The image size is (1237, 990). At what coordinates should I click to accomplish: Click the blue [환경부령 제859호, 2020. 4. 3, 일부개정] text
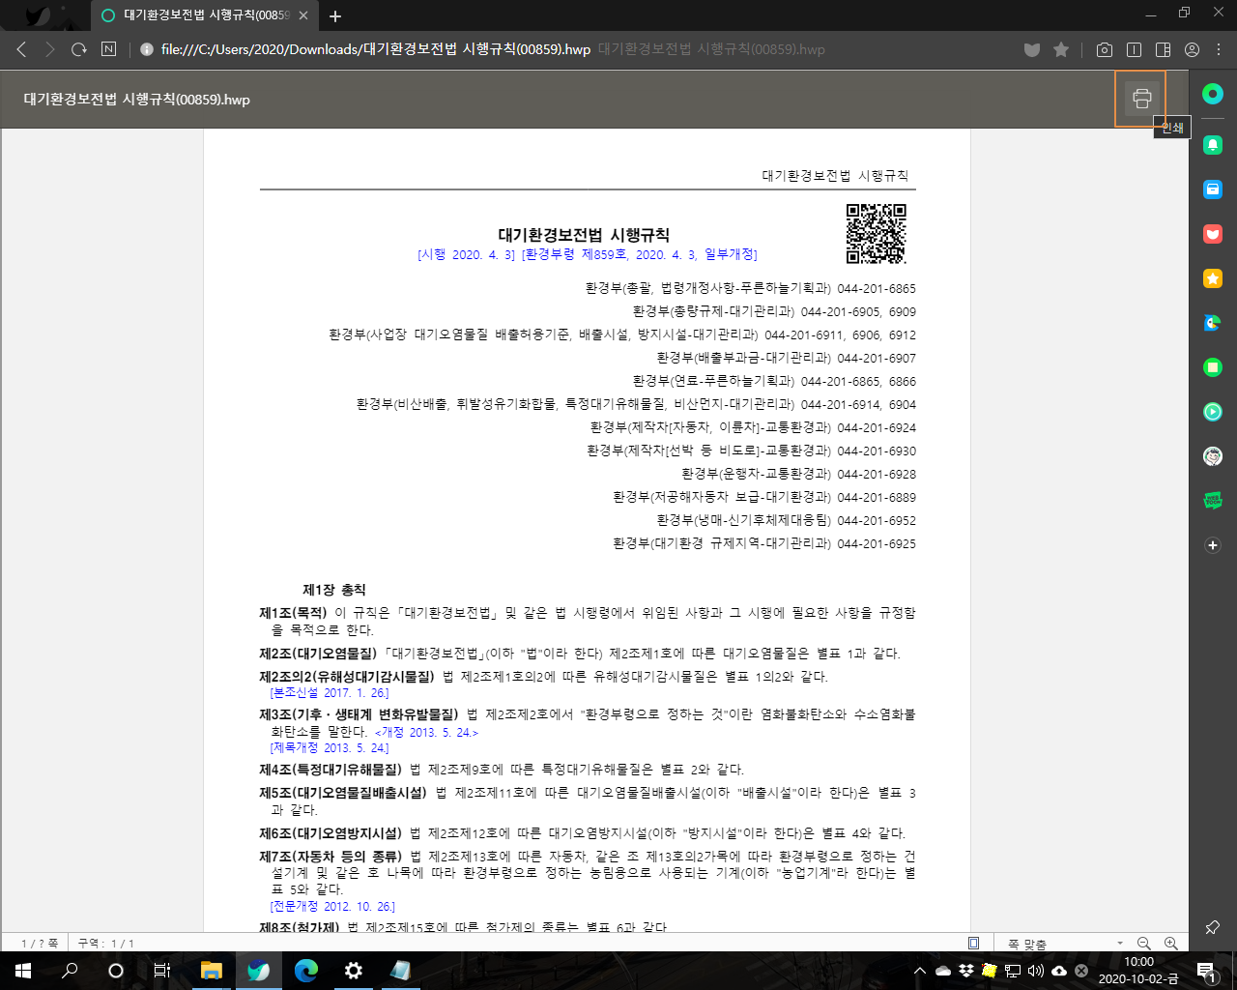pos(639,254)
